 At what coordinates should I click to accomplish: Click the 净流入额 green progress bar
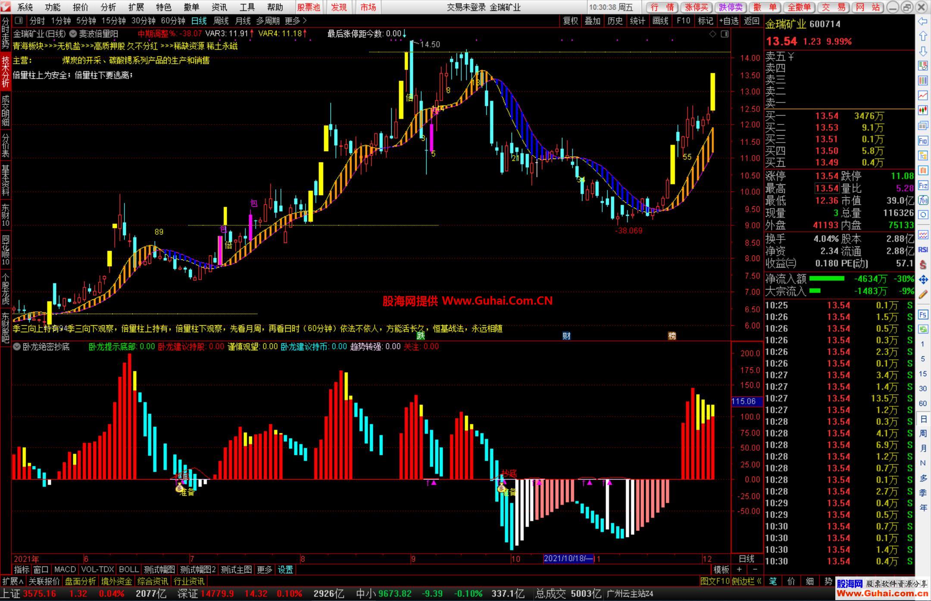[x=827, y=279]
